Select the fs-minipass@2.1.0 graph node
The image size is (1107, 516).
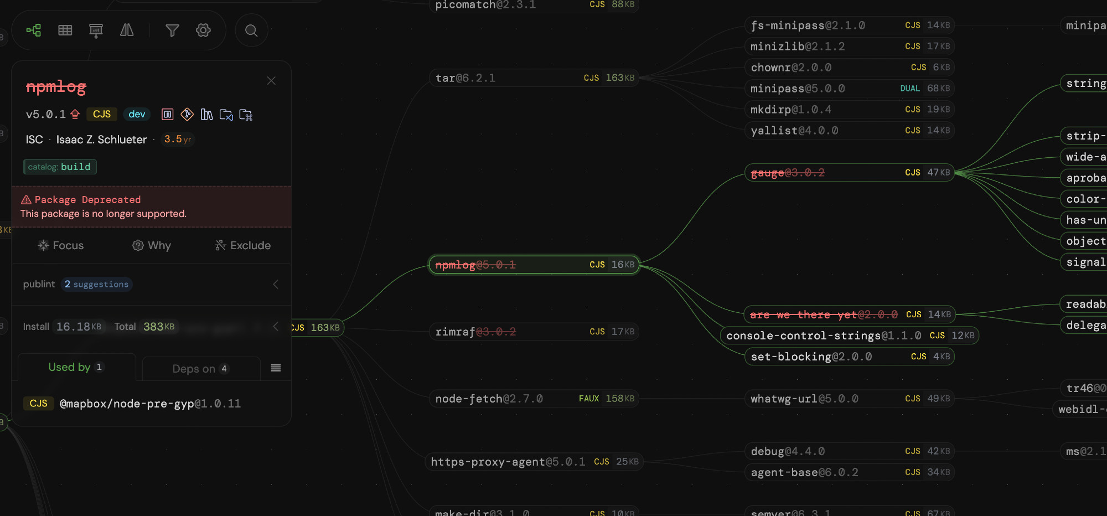coord(850,25)
